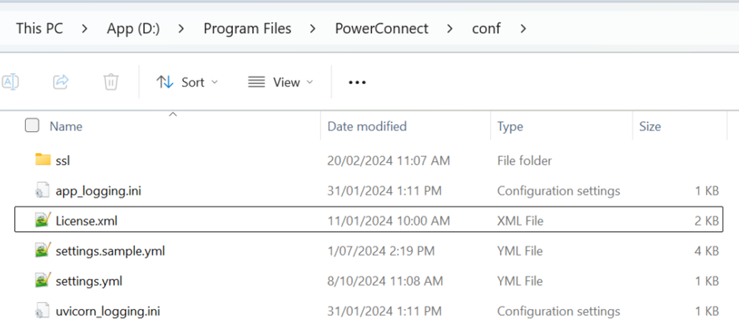Click the date 1/07/2024 2:19 PM
The height and width of the screenshot is (331, 739).
[381, 251]
